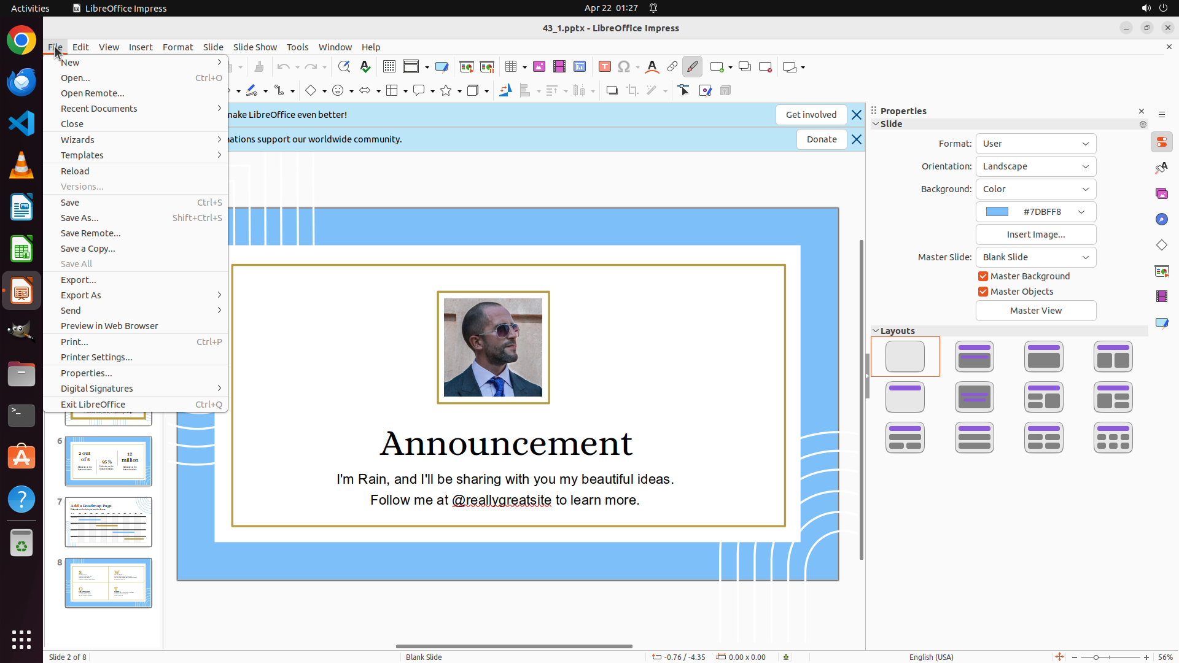
Task: Expand the Orientation dropdown showing Landscape
Action: click(1035, 166)
